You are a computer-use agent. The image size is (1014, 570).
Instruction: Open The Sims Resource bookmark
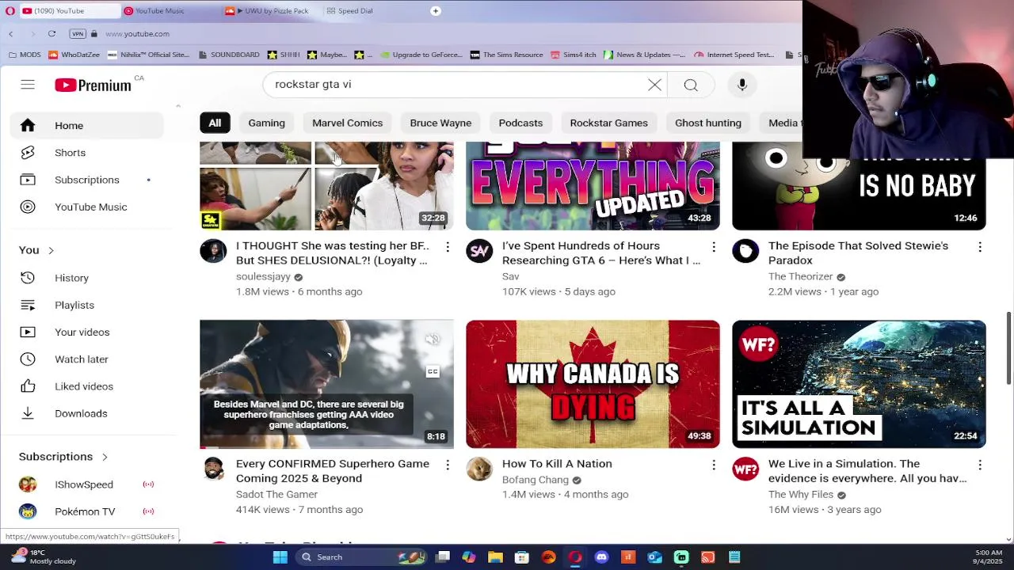coord(506,55)
